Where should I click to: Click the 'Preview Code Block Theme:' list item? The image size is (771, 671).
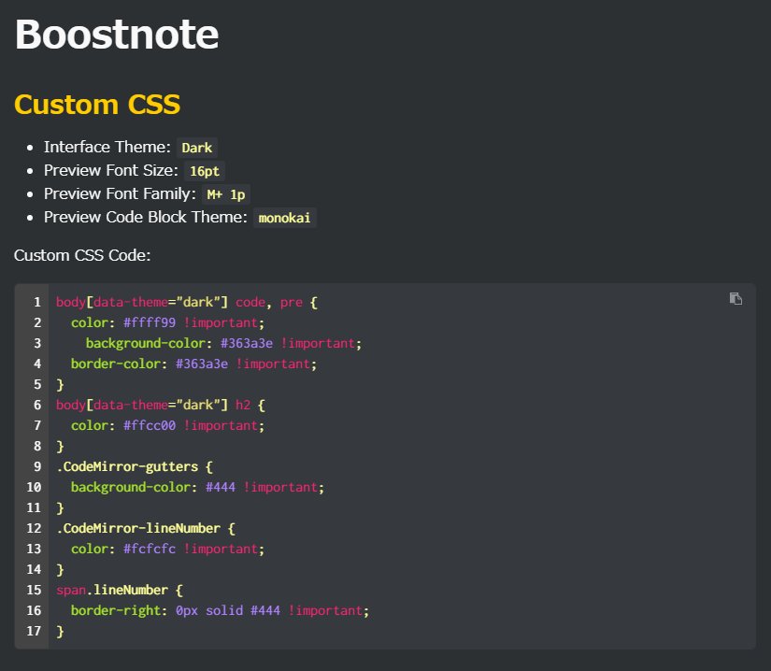pyautogui.click(x=180, y=217)
